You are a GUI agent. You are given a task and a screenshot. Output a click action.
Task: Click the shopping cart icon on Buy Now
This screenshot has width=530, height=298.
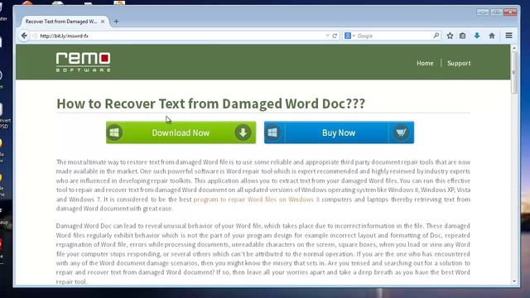[x=401, y=132]
